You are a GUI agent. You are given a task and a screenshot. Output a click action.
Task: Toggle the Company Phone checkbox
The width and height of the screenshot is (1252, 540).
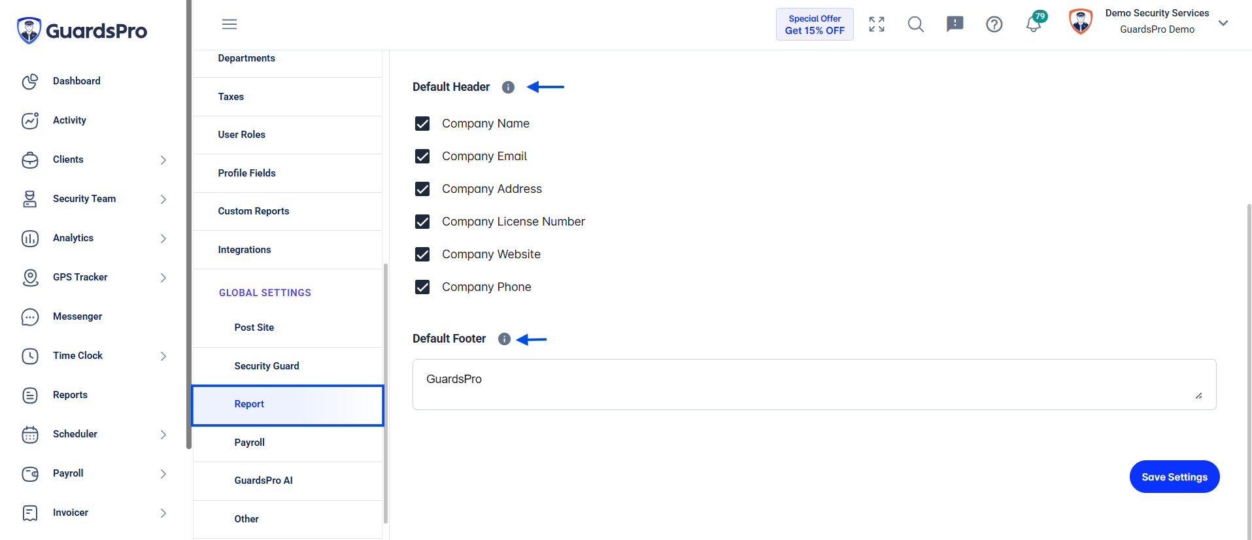pos(422,287)
